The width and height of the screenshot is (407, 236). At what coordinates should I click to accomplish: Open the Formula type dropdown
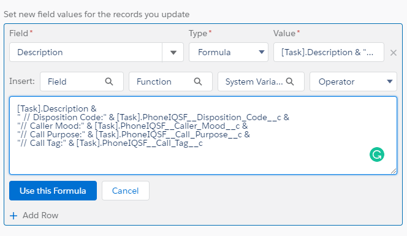pyautogui.click(x=229, y=53)
